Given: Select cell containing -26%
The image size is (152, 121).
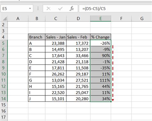Looking at the screenshot, I should pos(100,43).
